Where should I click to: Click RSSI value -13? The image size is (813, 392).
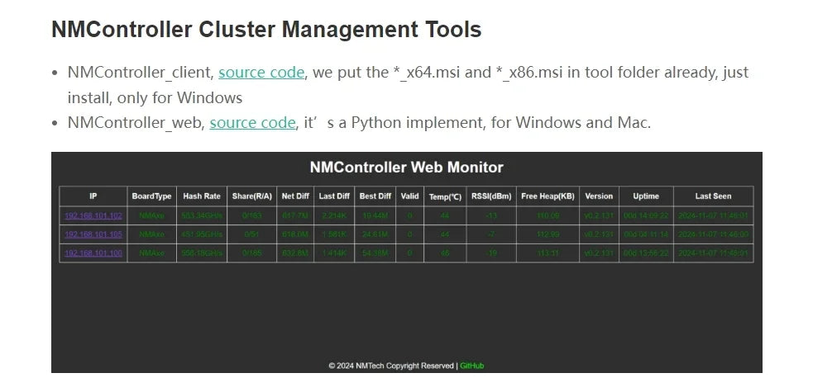pos(491,215)
